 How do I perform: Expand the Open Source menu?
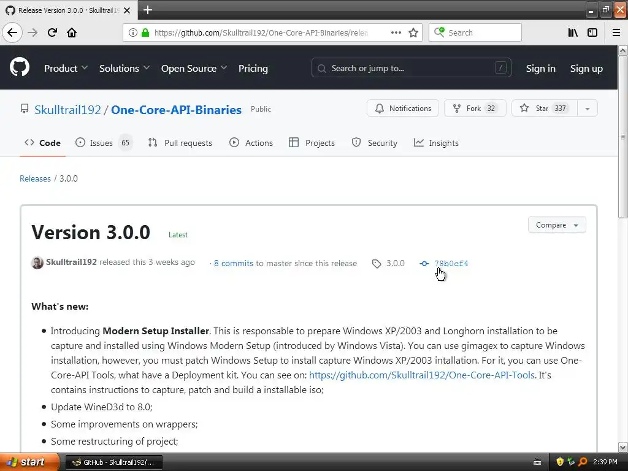pos(194,69)
